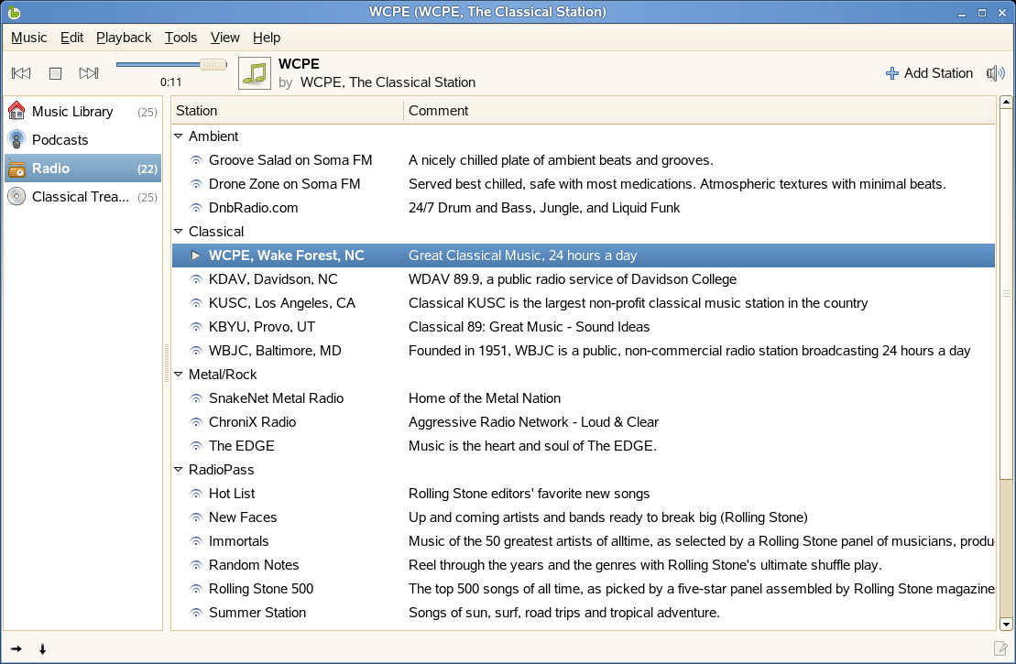Select the Radio source in sidebar
Screen dimensions: 1016x664
83,169
